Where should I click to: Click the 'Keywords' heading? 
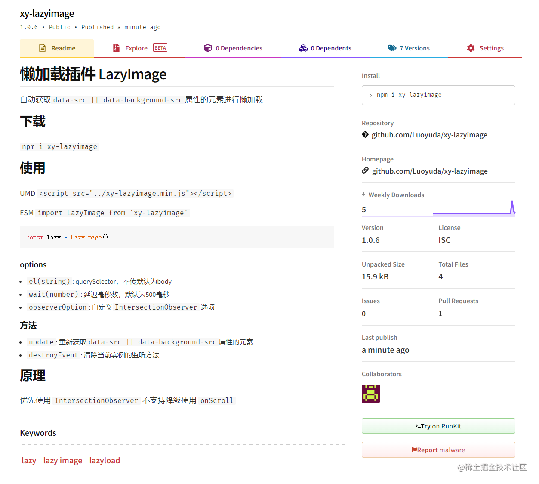click(x=38, y=433)
